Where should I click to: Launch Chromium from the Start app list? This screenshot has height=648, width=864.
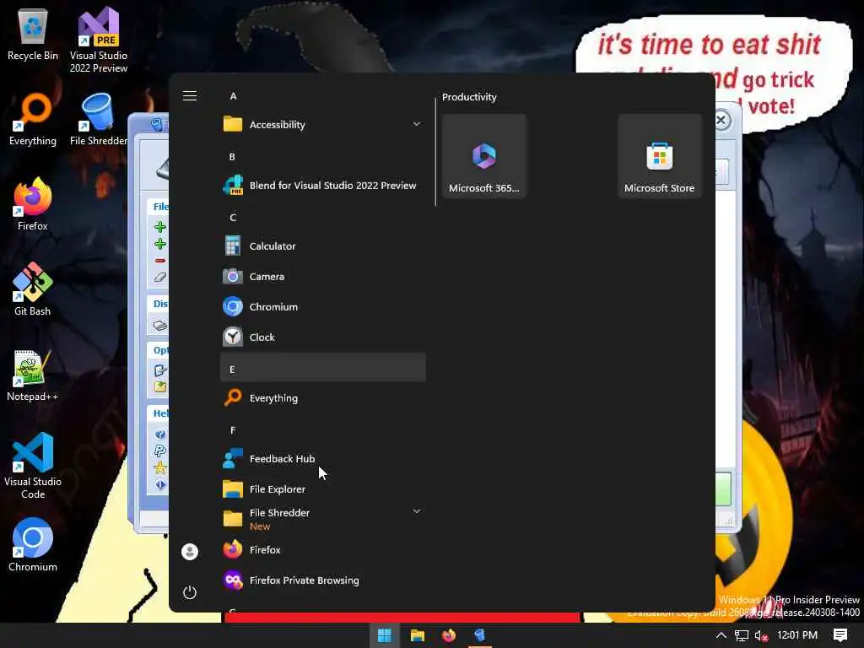tap(323, 306)
